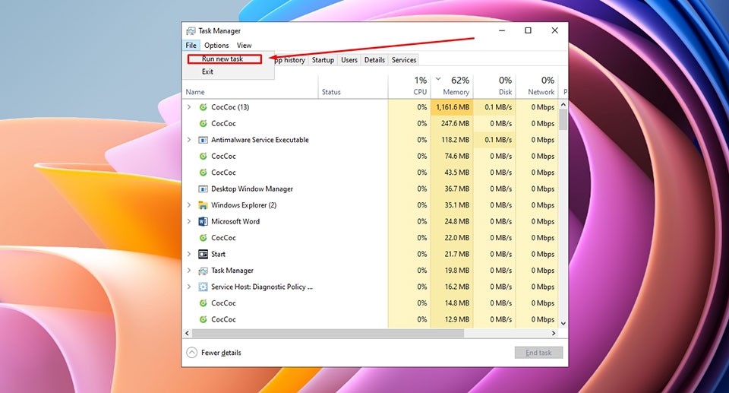Select the 247.6 MB memory cell
Screen dimensions: 729x393
coord(452,123)
